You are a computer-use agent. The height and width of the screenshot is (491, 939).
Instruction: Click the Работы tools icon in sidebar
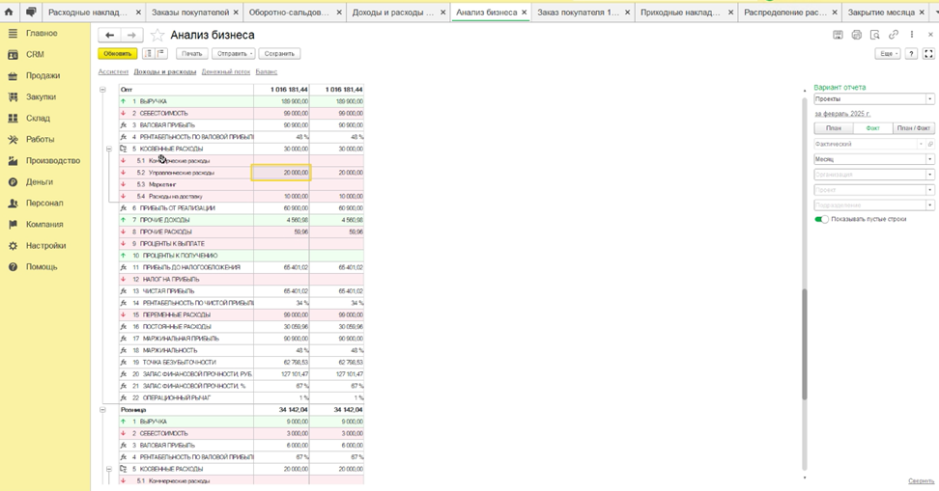point(13,139)
